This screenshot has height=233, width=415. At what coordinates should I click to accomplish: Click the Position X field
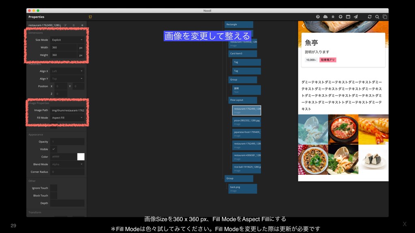tap(61, 87)
